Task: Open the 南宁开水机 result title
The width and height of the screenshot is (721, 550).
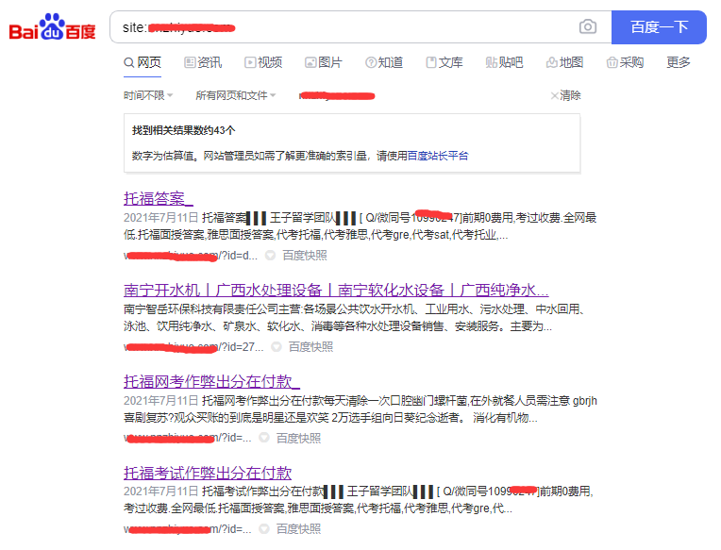Action: click(x=336, y=290)
